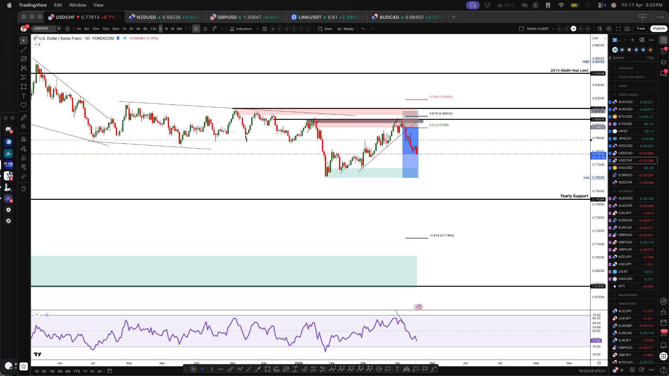Enter fullscreen chart mode

618,29
